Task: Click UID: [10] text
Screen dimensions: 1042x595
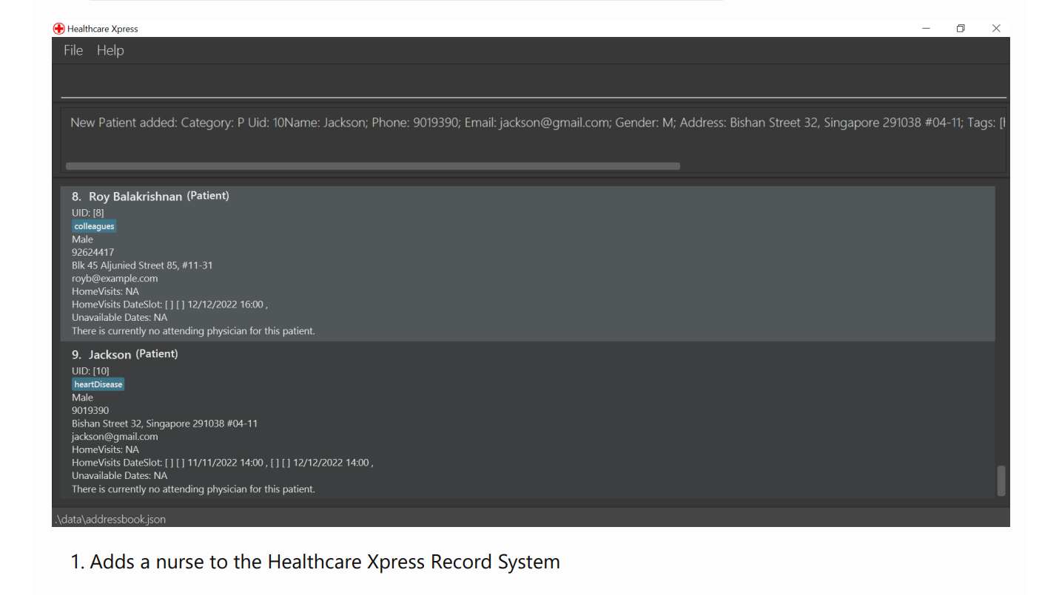Action: (90, 371)
